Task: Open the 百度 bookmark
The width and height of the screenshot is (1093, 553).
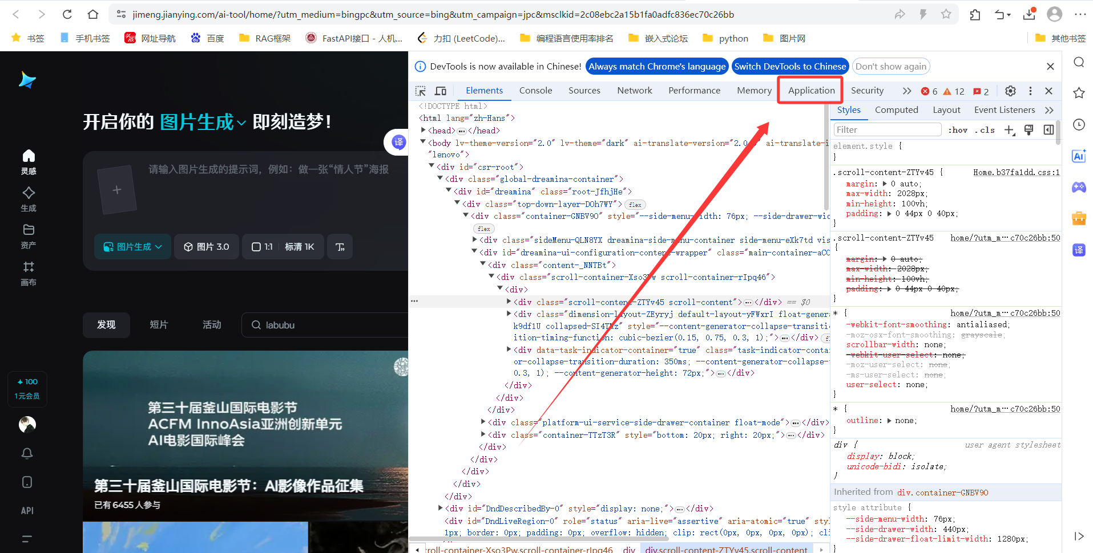Action: pos(208,38)
